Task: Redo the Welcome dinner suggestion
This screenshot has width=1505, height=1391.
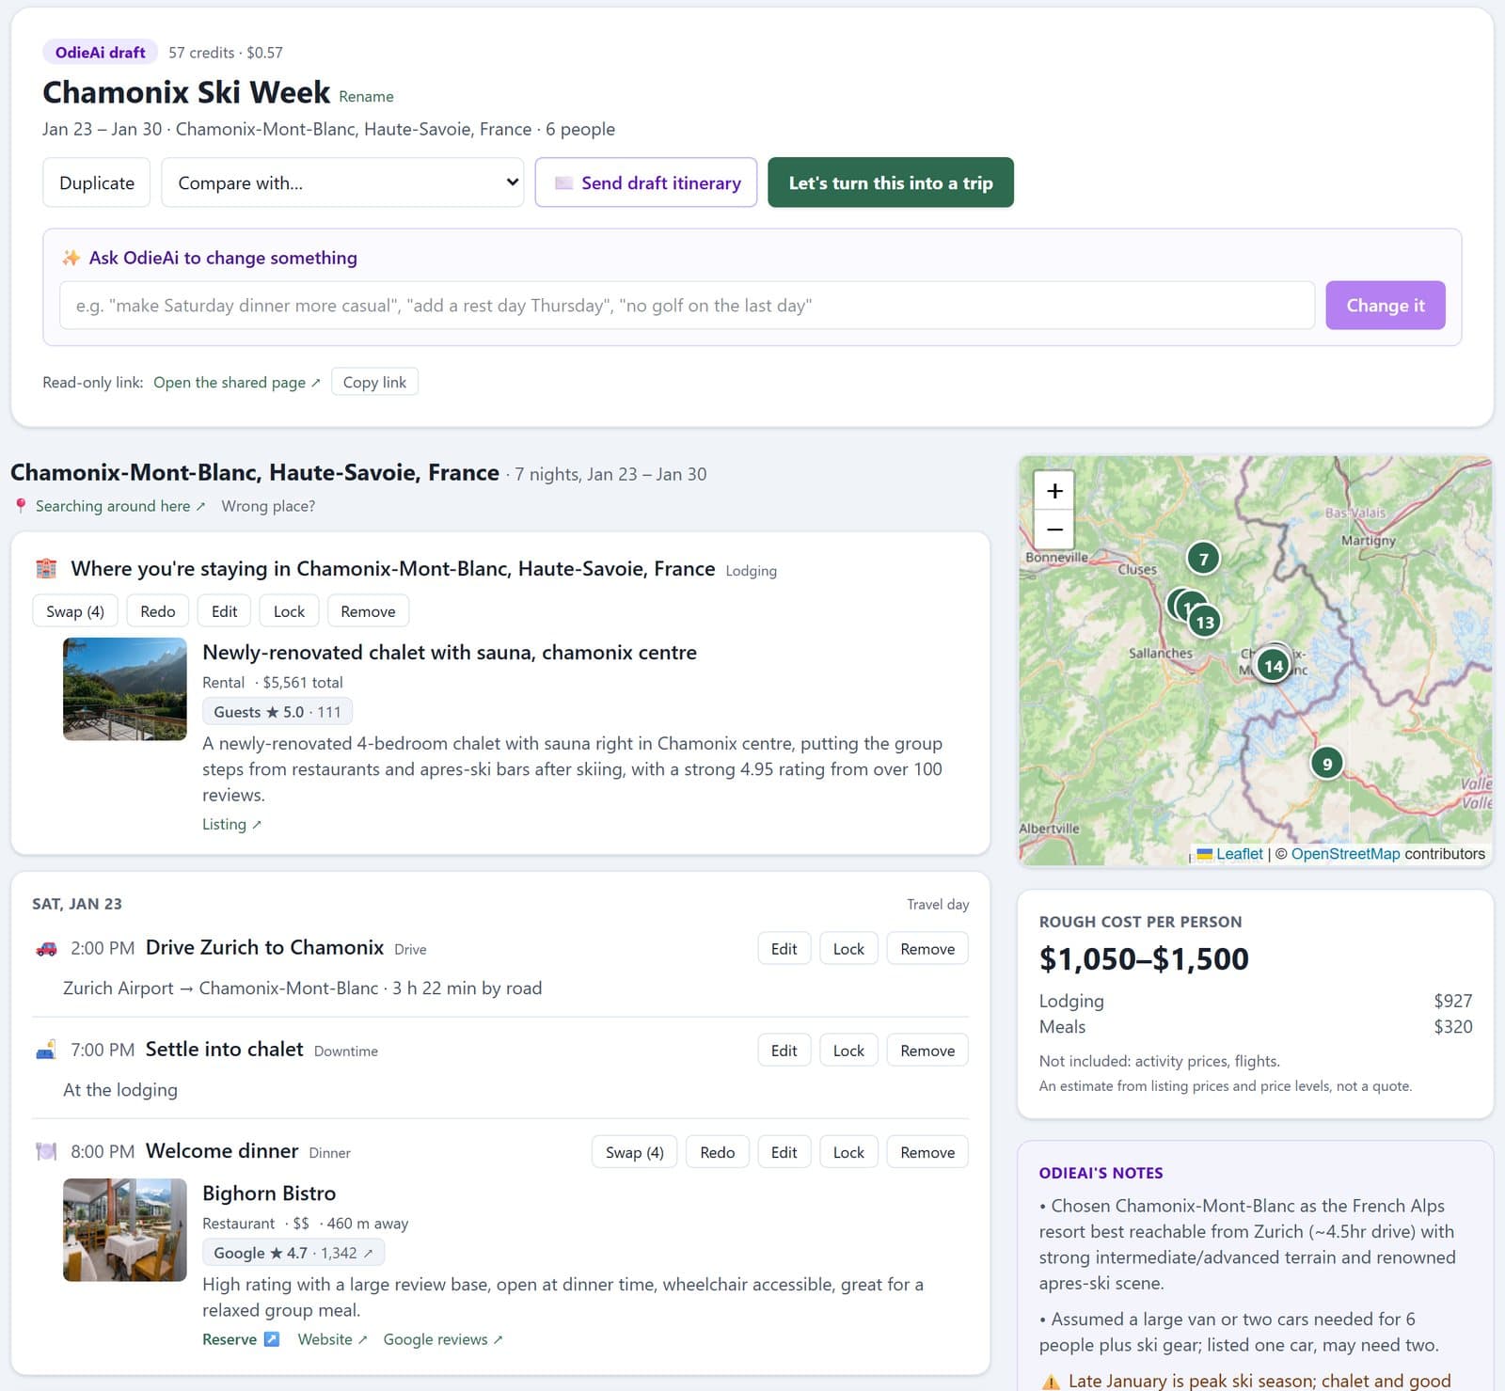Action: (718, 1152)
